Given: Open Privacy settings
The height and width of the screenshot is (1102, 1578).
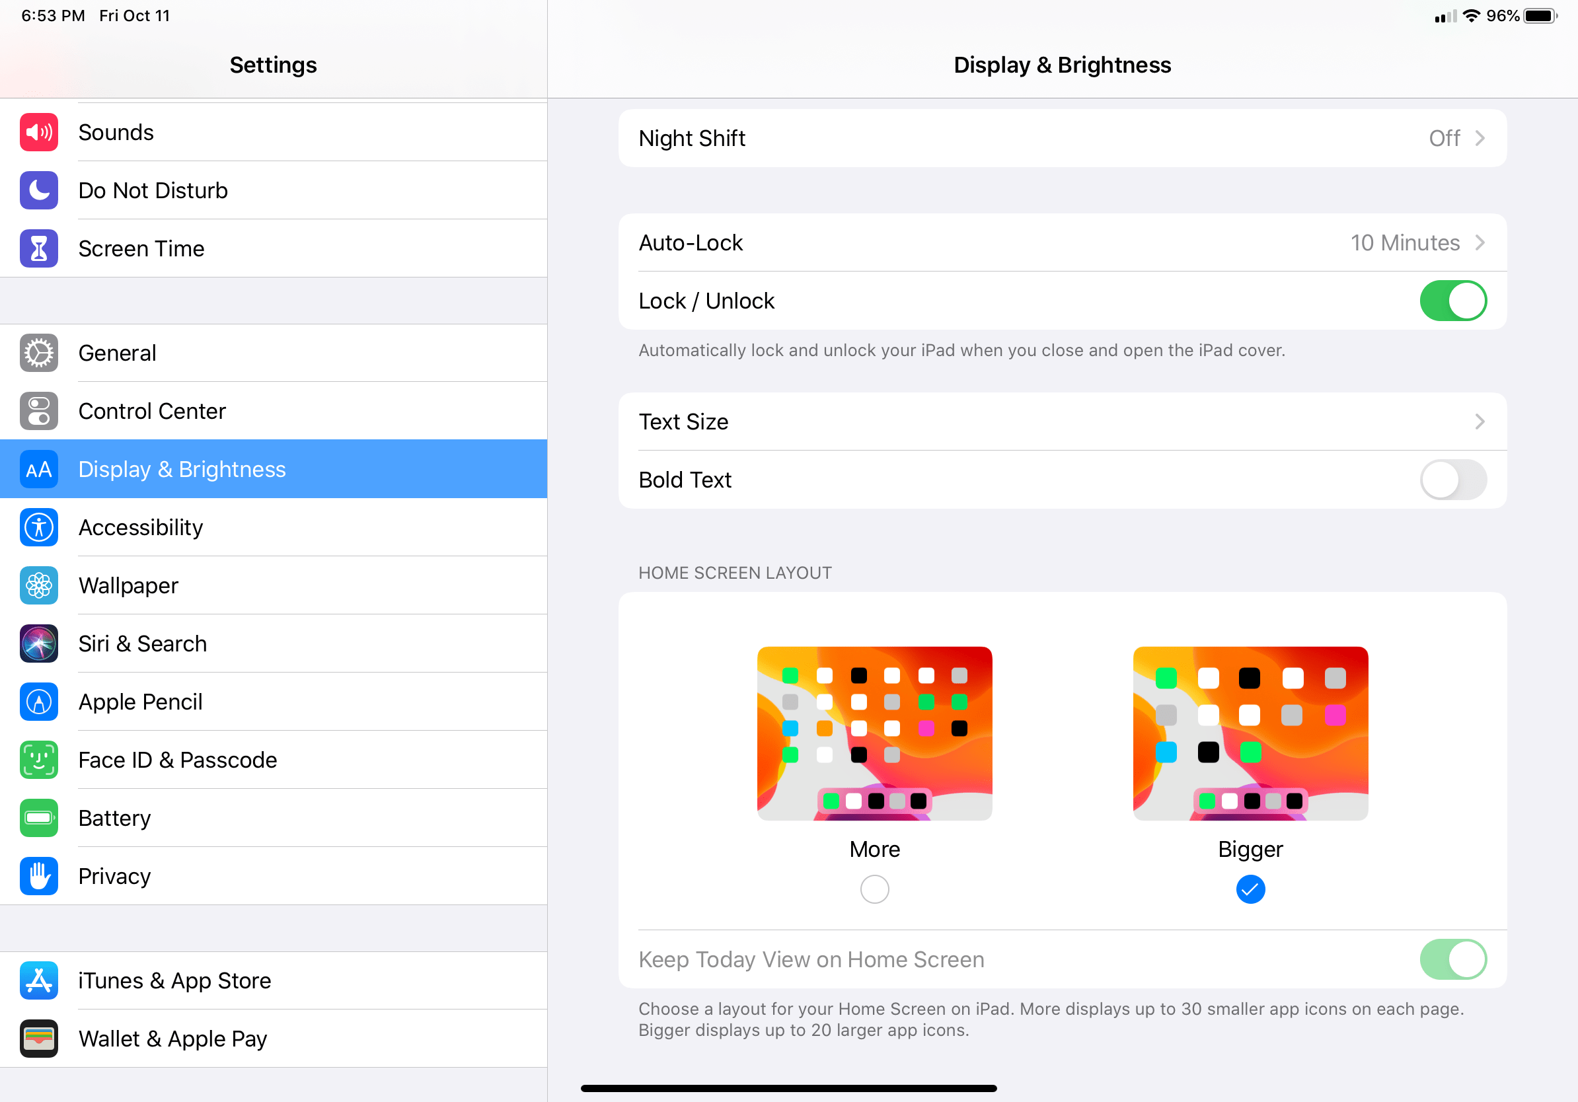Looking at the screenshot, I should click(x=115, y=876).
